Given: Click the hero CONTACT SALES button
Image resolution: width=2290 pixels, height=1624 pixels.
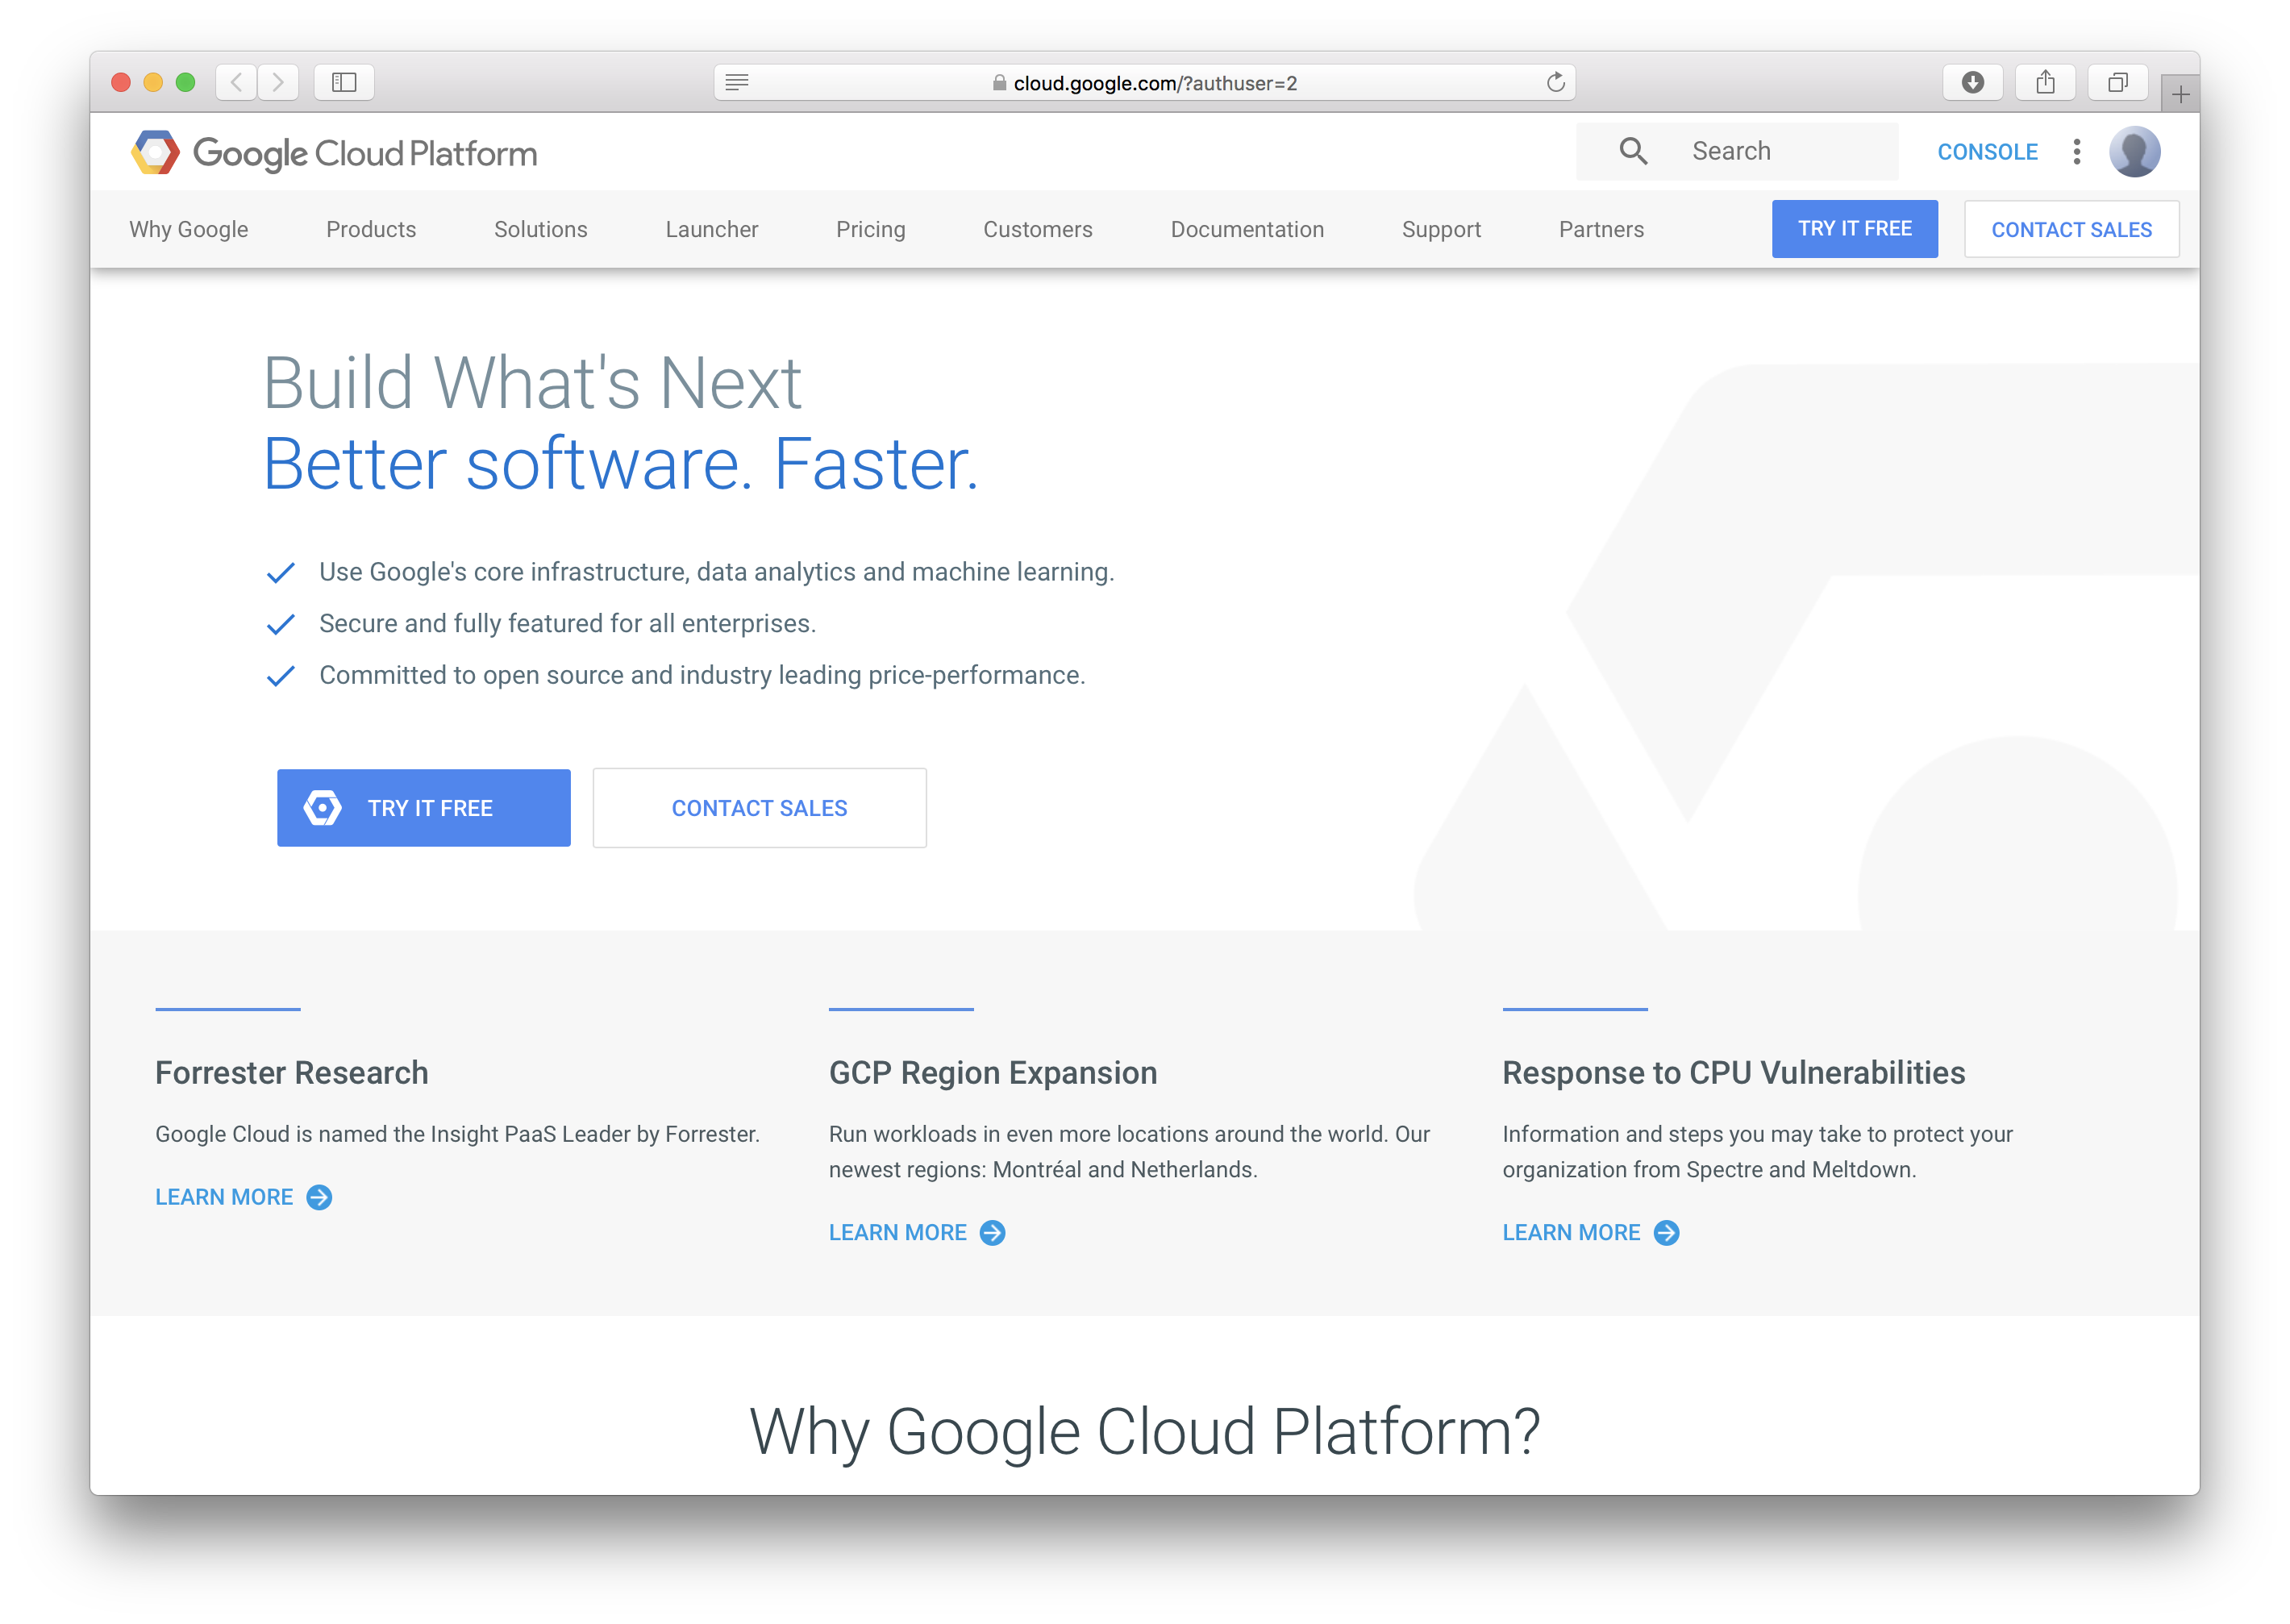Looking at the screenshot, I should click(759, 808).
